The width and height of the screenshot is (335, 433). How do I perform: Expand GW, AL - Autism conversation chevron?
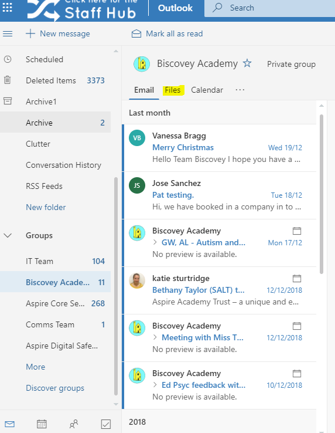(x=155, y=242)
